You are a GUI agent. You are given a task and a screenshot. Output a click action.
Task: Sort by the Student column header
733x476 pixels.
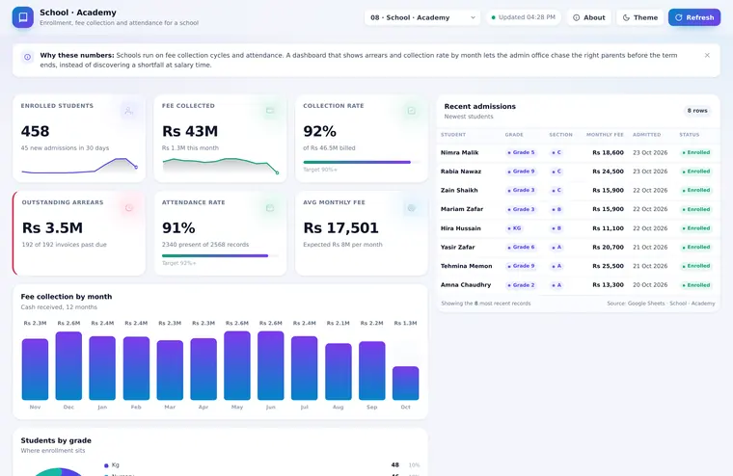[453, 135]
